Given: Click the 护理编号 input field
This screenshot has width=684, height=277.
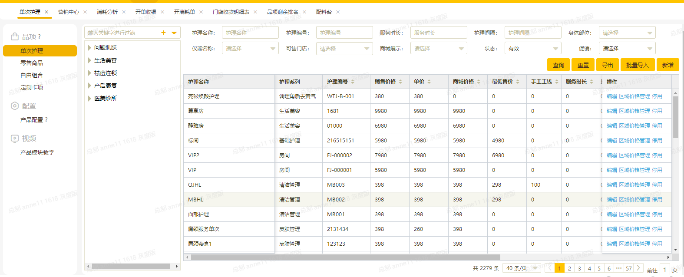Looking at the screenshot, I should (x=344, y=33).
